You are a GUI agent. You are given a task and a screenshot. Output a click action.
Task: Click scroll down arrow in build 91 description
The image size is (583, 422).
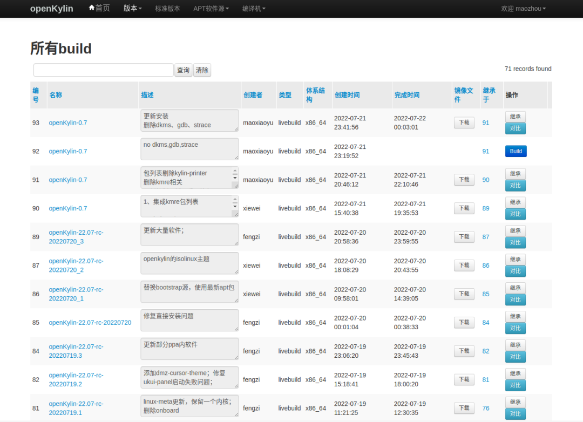235,178
